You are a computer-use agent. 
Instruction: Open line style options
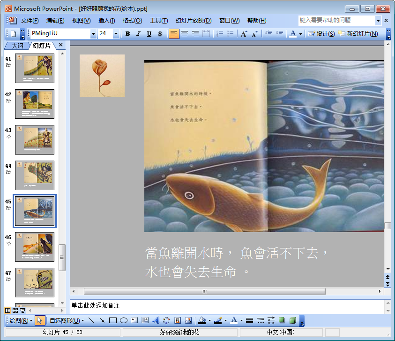tap(249, 320)
